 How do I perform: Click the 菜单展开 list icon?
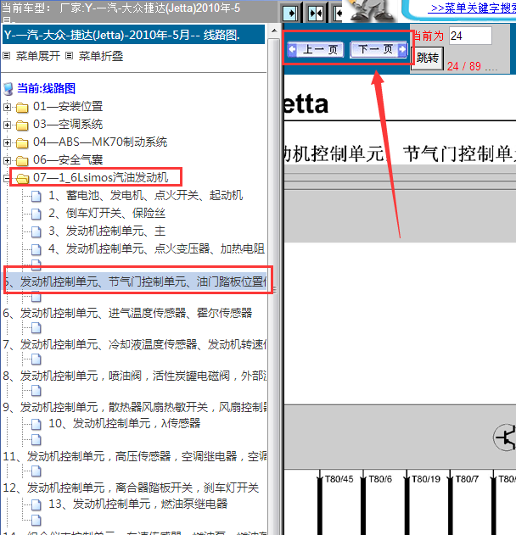click(7, 56)
